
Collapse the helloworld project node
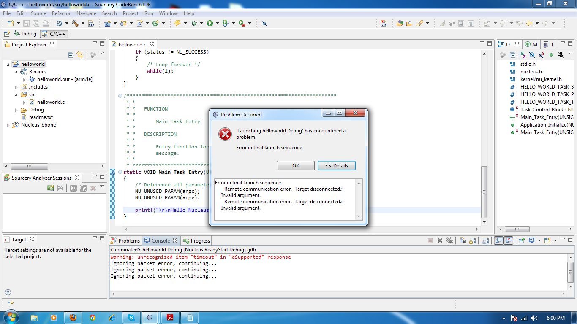click(x=8, y=64)
